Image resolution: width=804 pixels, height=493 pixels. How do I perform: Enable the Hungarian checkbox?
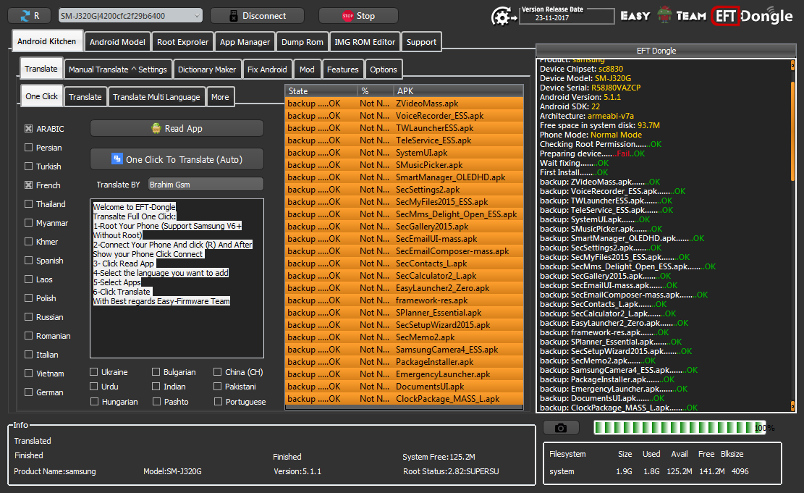[x=94, y=402]
